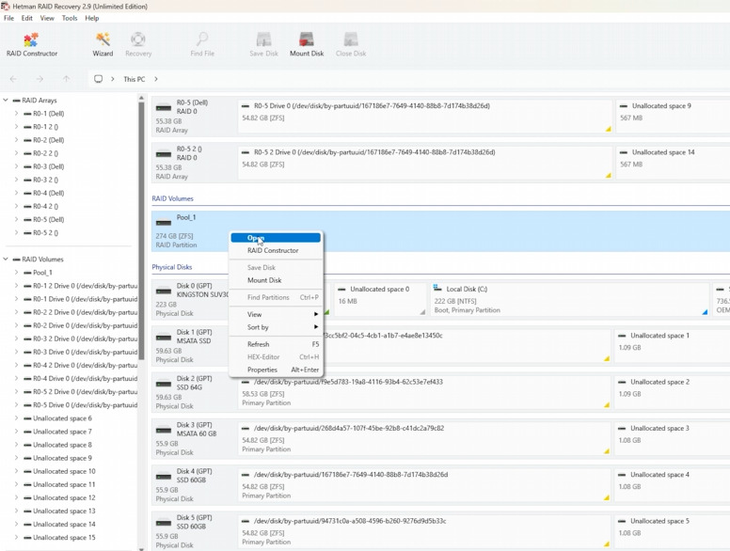Viewport: 730px width, 551px height.
Task: Choose Open from the context menu
Action: point(276,238)
